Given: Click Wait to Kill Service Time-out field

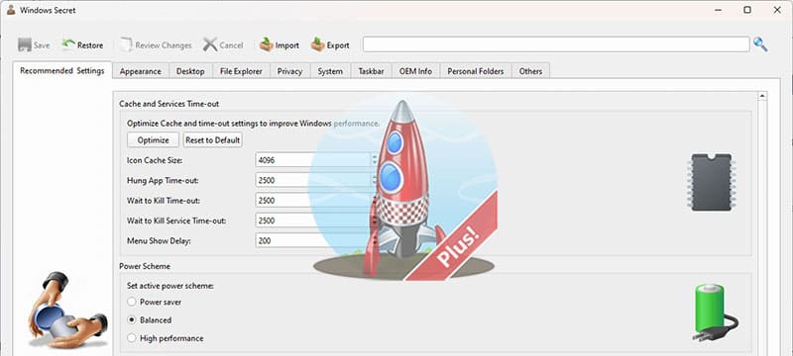Looking at the screenshot, I should [317, 221].
